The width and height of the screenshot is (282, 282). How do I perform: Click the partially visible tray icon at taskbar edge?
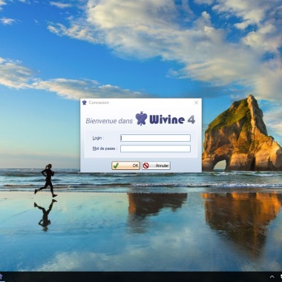(281, 277)
